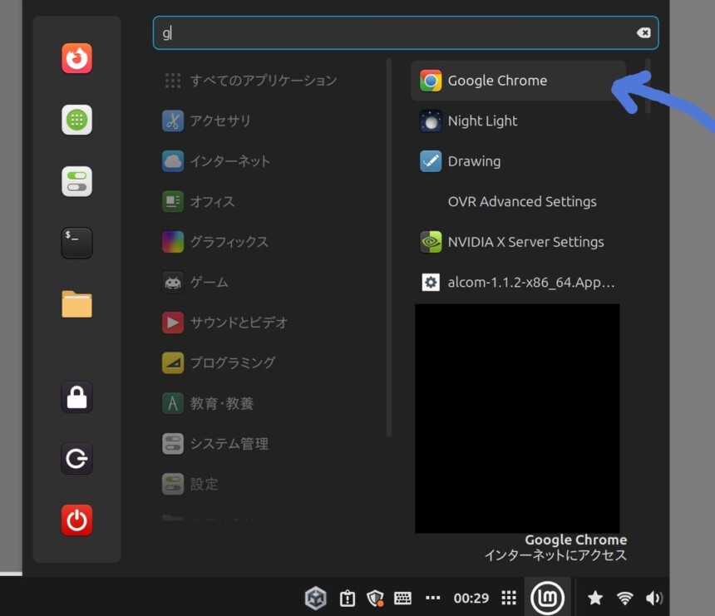Screen dimensions: 715x616
Task: Expand hidden tray icons with ellipsis
Action: pos(432,598)
